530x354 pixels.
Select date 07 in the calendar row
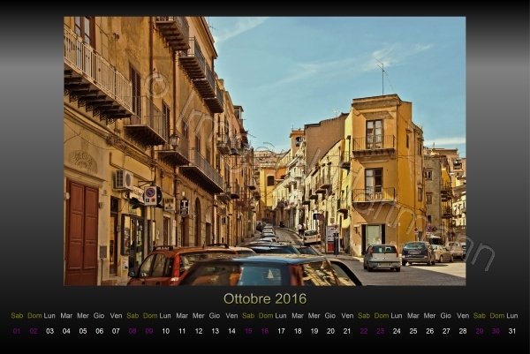point(116,331)
